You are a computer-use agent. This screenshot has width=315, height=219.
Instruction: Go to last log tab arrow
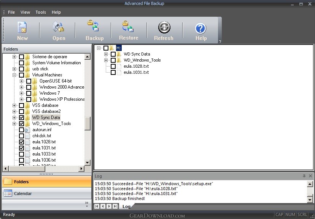[x=115, y=206]
